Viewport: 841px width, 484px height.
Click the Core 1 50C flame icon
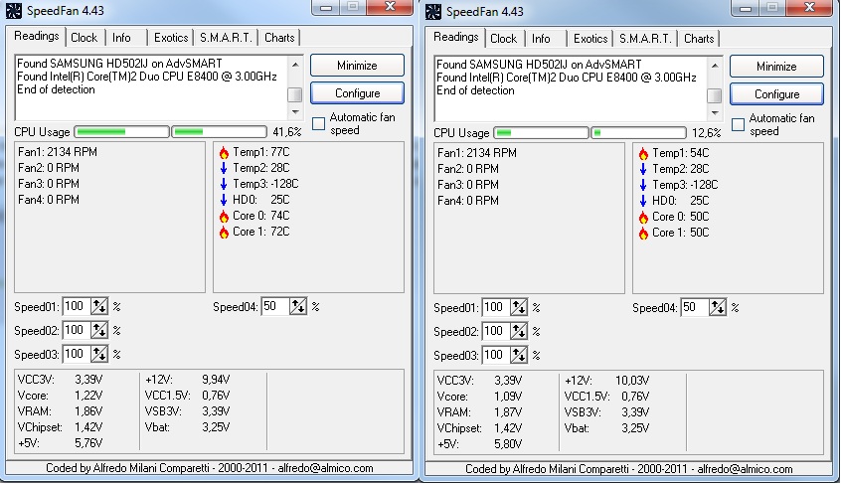pyautogui.click(x=643, y=234)
